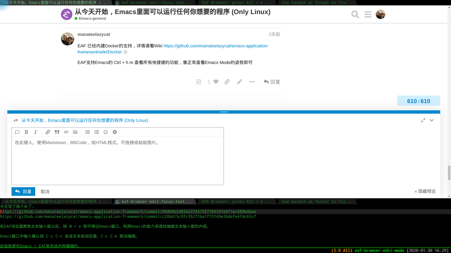Image resolution: width=451 pixels, height=253 pixels.
Task: Insert numbered list in composer
Action: pyautogui.click(x=97, y=132)
